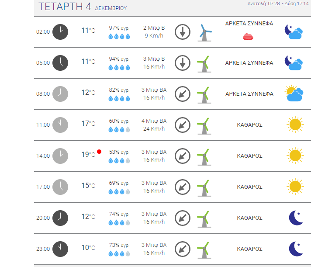The height and width of the screenshot is (267, 318).
Task: Click the ΚΑΘΑΡΟΣ label at 20:00
Action: 250,218
